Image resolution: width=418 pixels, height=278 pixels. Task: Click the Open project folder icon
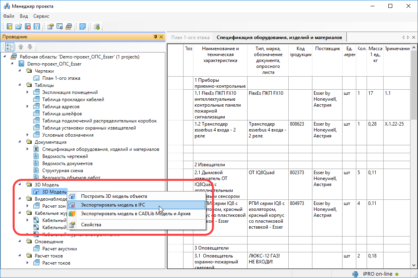point(19,26)
